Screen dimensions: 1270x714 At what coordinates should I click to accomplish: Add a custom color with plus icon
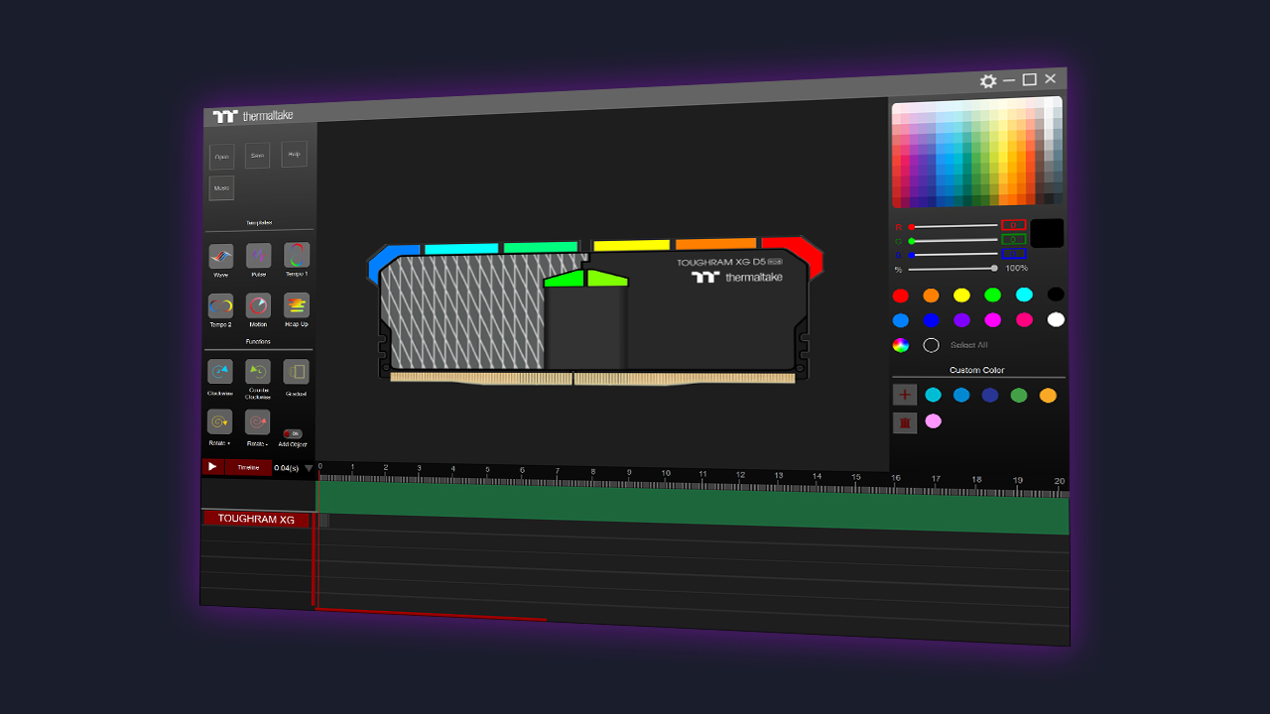pyautogui.click(x=905, y=395)
